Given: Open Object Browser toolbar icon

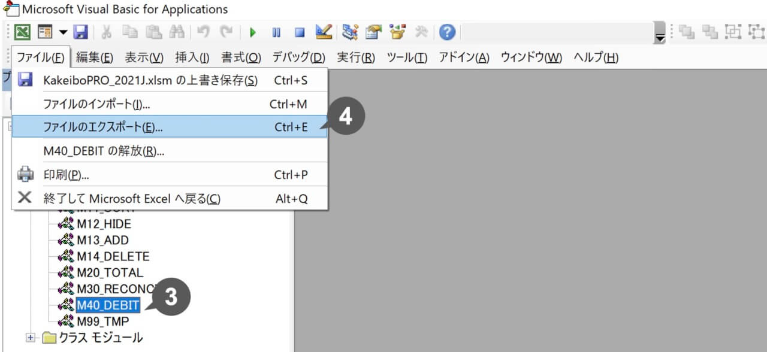Looking at the screenshot, I should (x=397, y=32).
